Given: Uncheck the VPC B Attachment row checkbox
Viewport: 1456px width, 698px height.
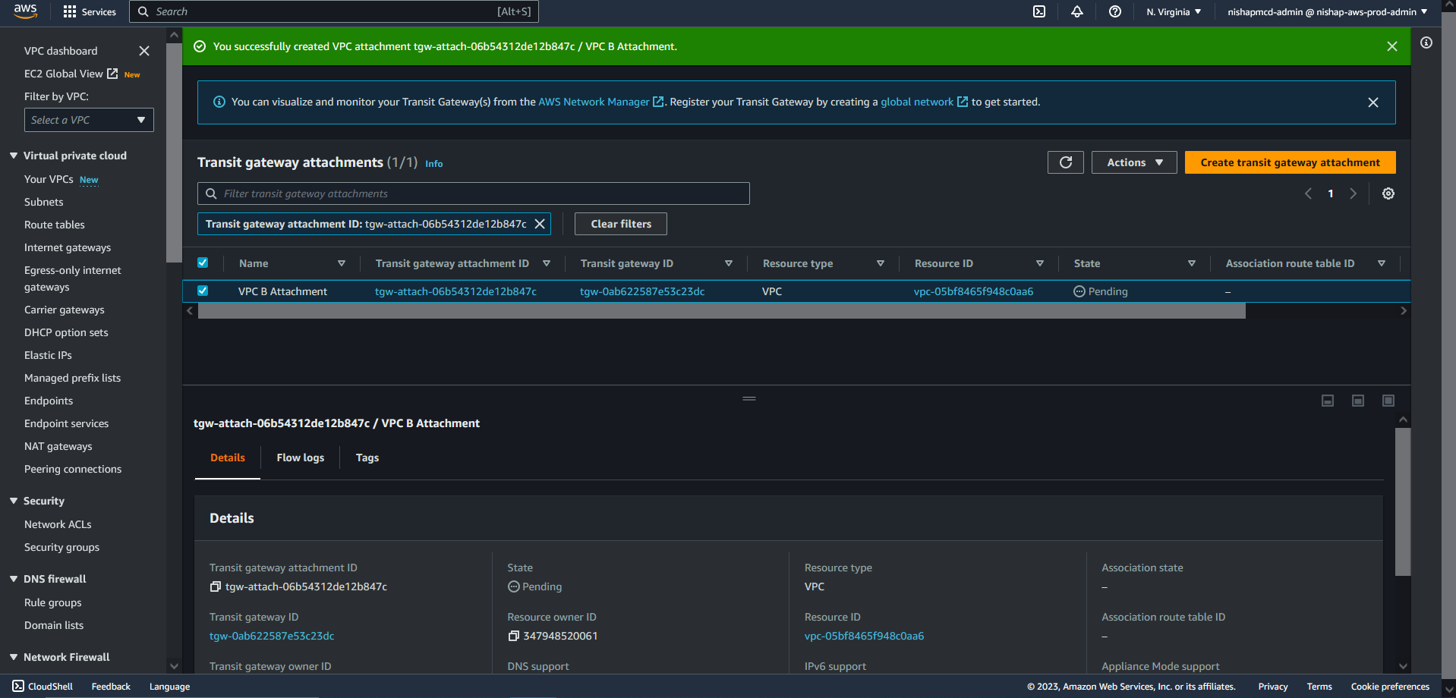Looking at the screenshot, I should 203,291.
